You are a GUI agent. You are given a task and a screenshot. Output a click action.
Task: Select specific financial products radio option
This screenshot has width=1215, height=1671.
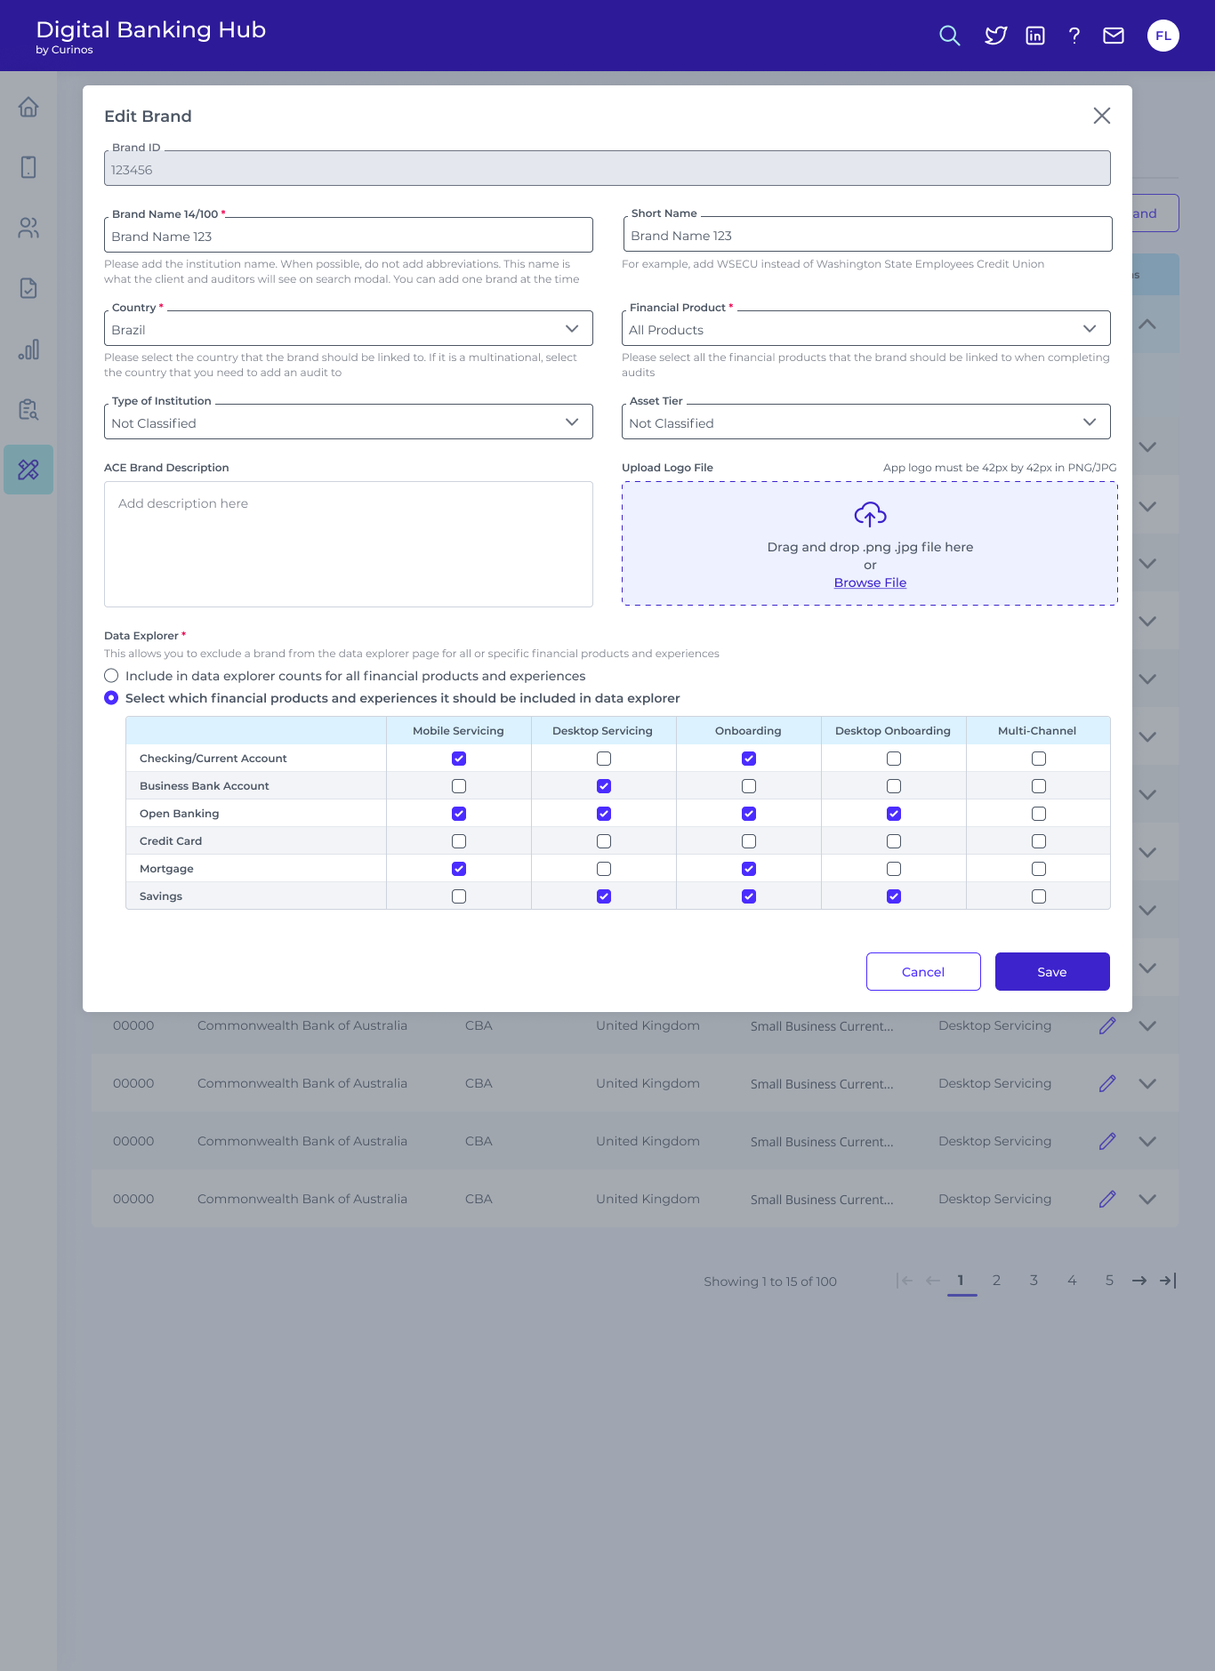(x=111, y=698)
